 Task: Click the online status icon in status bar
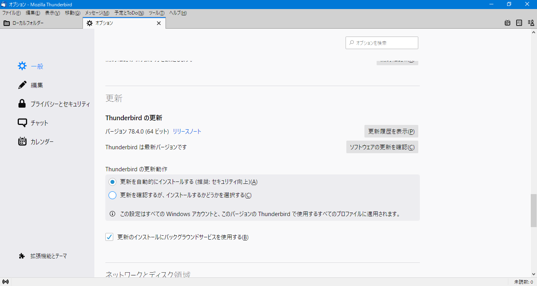(6, 282)
